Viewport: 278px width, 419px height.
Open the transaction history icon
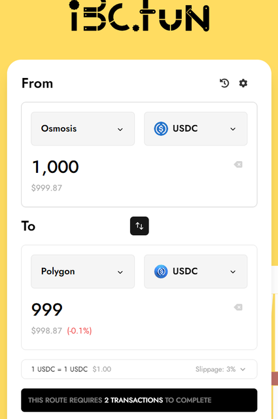(x=224, y=83)
